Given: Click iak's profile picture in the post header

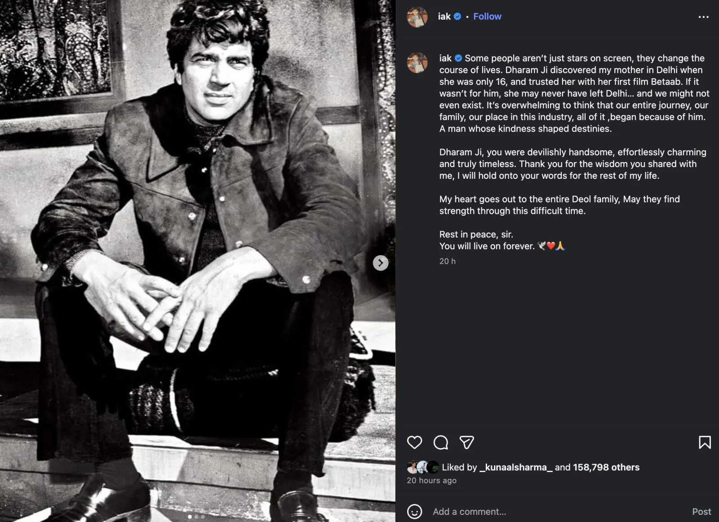Looking at the screenshot, I should (x=417, y=16).
